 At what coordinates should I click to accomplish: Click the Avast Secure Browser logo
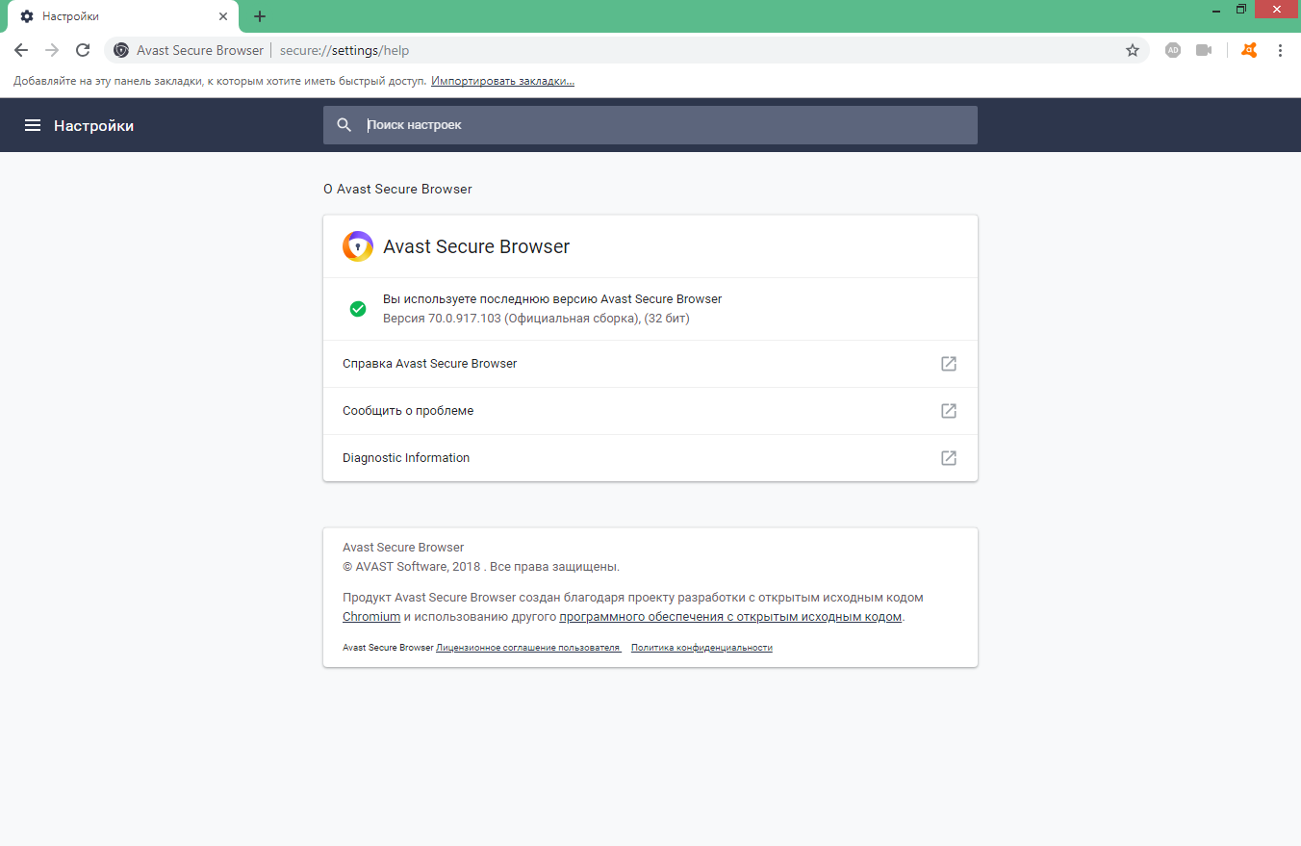point(358,246)
